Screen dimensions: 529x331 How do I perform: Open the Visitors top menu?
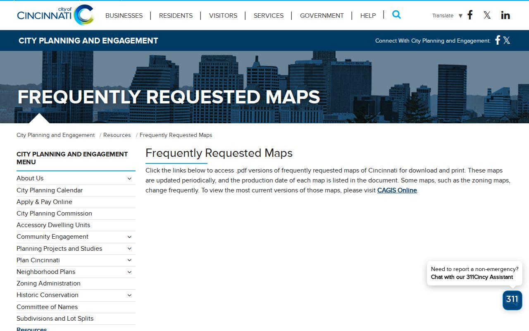coord(223,16)
